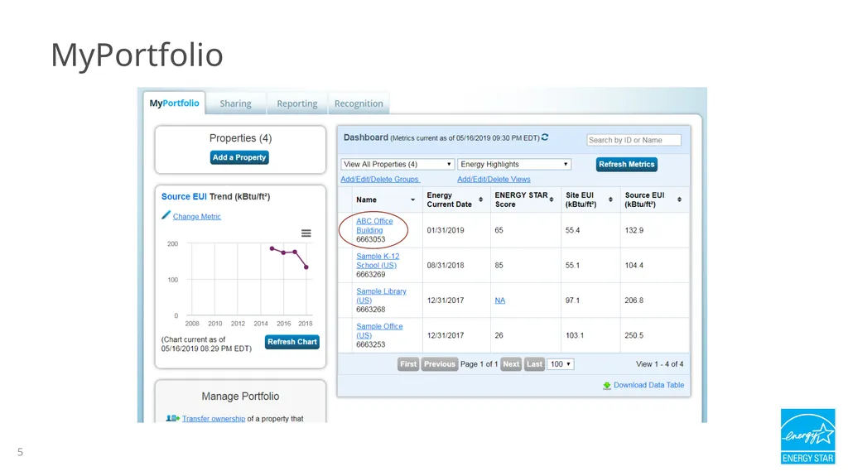Click the Refresh Chart button
This screenshot has width=848, height=476.
coord(292,342)
